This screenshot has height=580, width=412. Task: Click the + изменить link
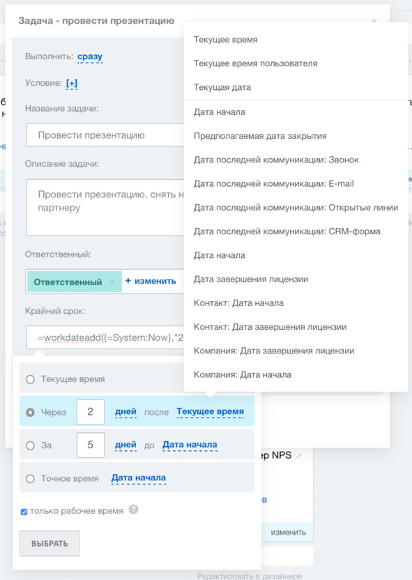[x=151, y=281]
